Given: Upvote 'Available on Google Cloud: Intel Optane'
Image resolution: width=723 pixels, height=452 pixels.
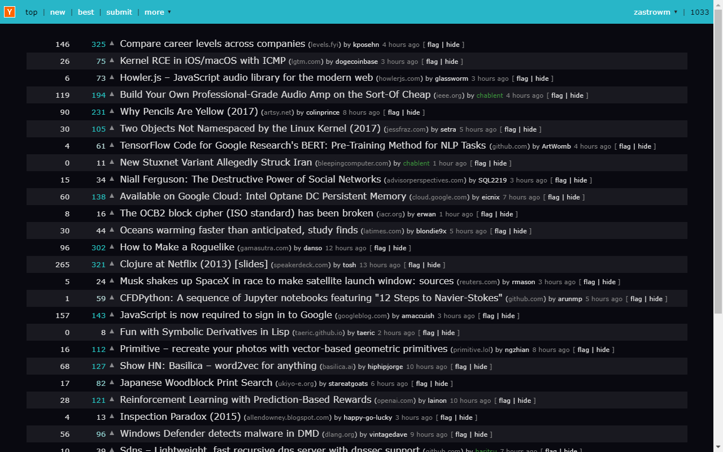Looking at the screenshot, I should pyautogui.click(x=112, y=197).
